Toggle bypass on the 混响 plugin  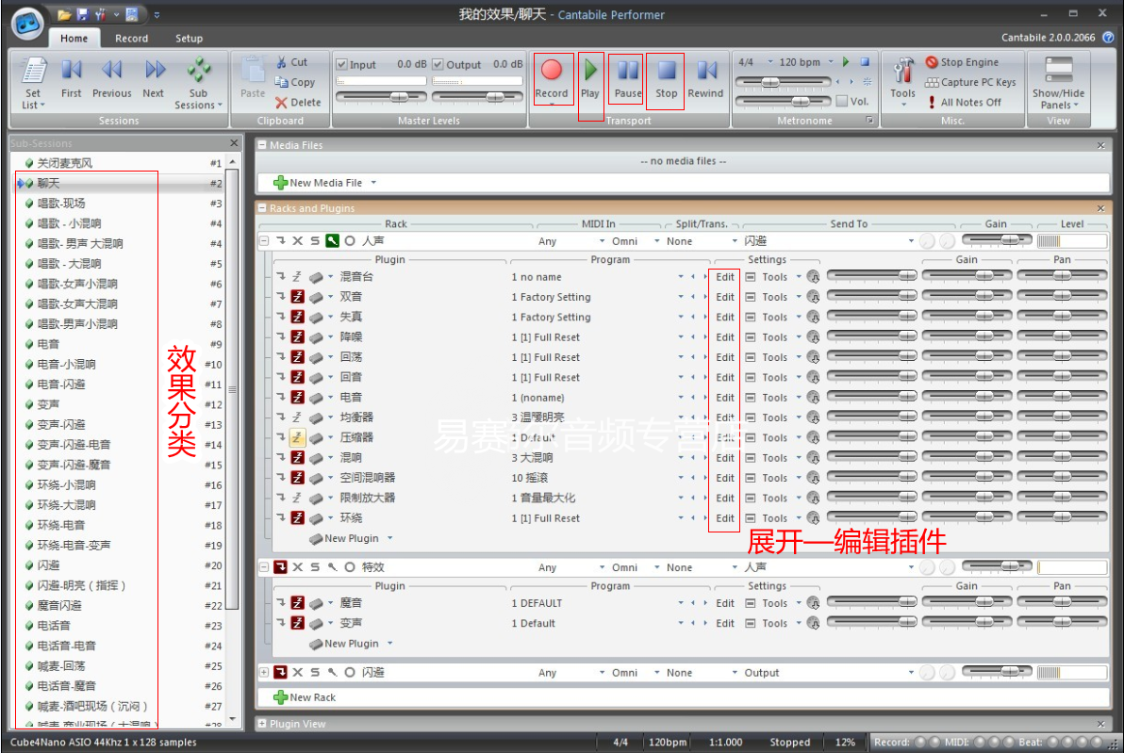[x=297, y=457]
